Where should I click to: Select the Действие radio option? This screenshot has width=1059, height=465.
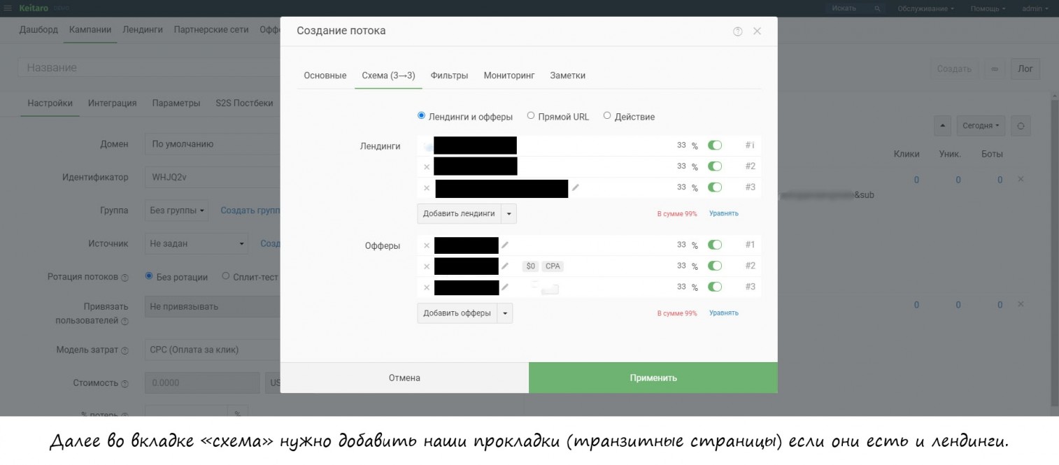[x=607, y=116]
